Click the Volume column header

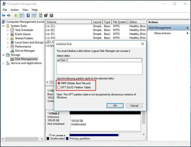coord(68,22)
